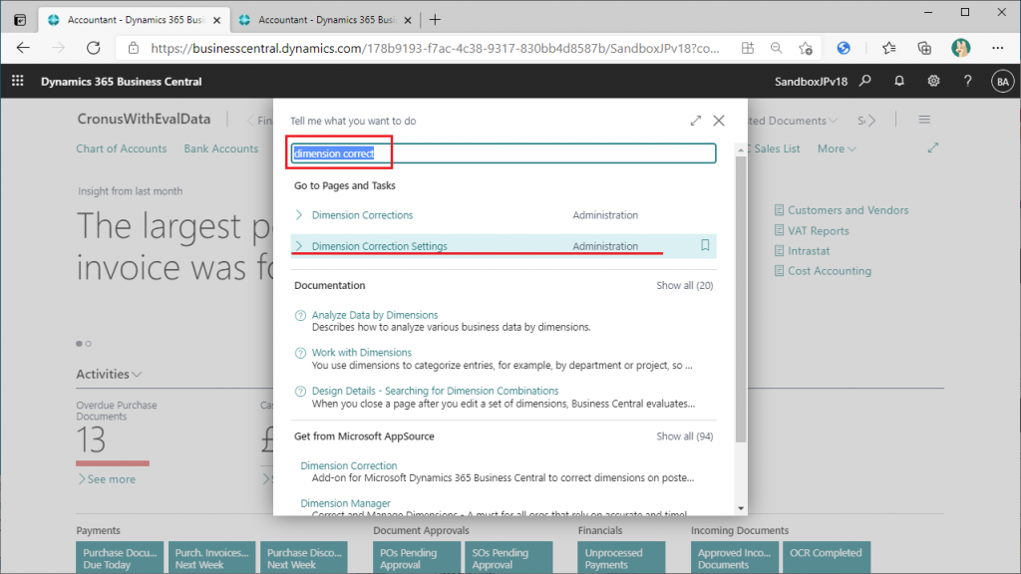Screen dimensions: 1021x574
Task: Open the Purchase Documents Due Today tile
Action: point(120,558)
